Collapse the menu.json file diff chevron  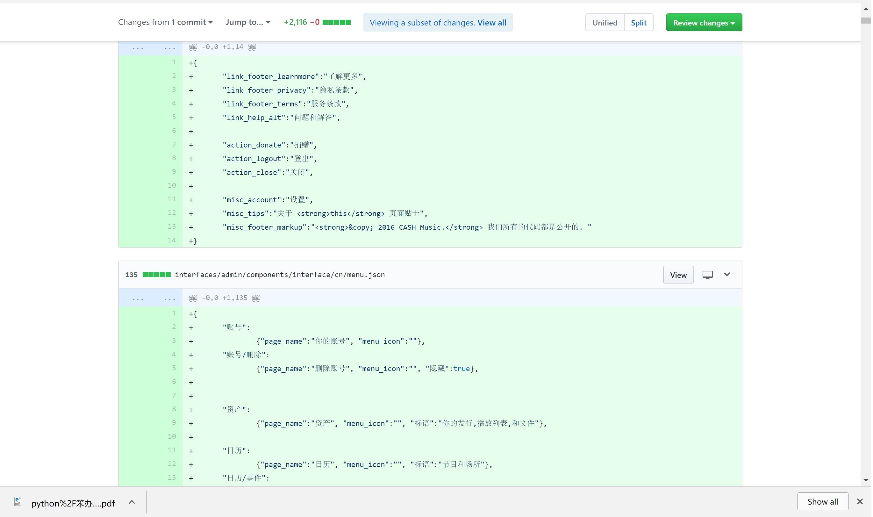[x=727, y=275]
